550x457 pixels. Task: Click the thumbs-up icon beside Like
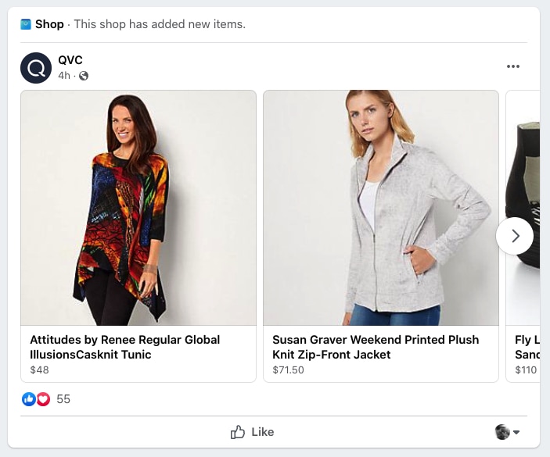[x=238, y=432]
